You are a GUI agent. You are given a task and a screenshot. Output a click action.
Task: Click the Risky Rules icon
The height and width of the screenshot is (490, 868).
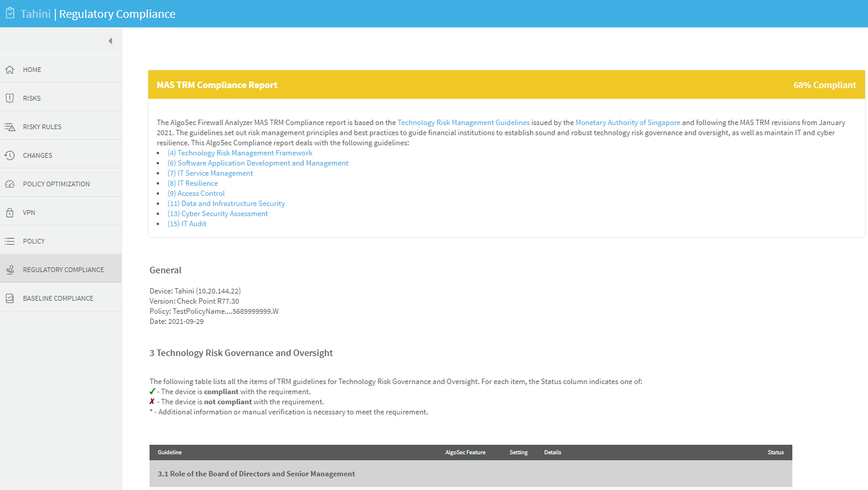[10, 127]
